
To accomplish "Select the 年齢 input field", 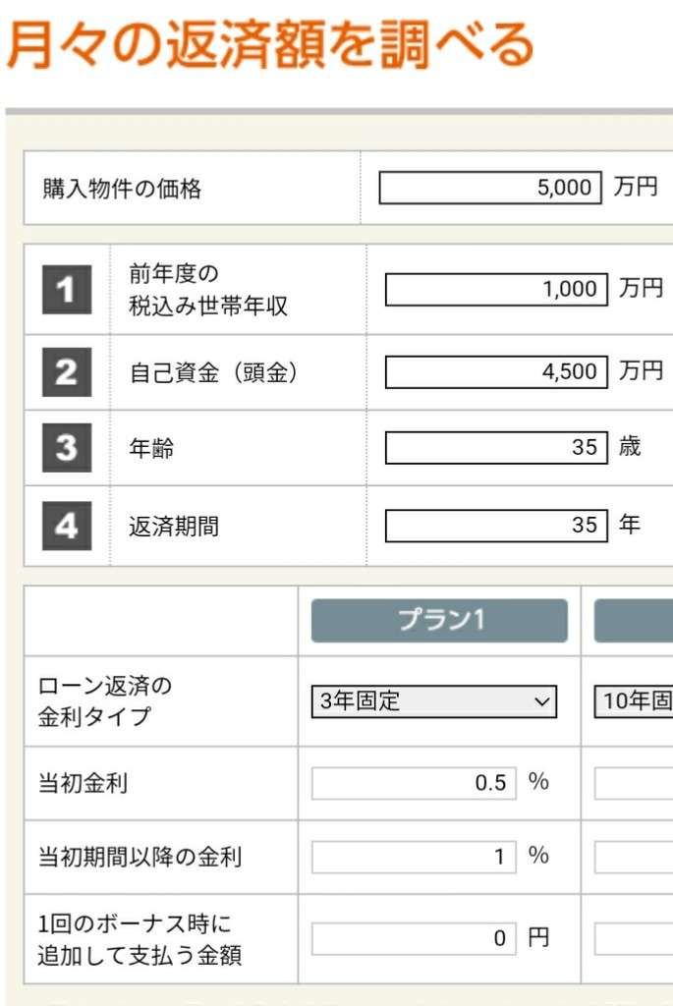I will pyautogui.click(x=492, y=448).
